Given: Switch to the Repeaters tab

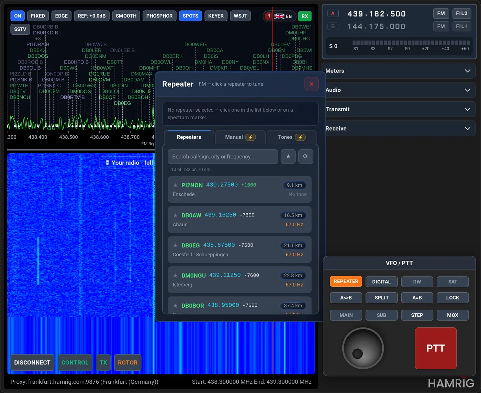Looking at the screenshot, I should (x=189, y=137).
